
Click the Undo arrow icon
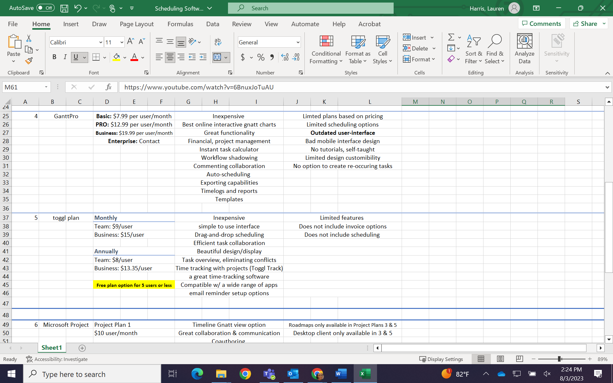click(78, 8)
